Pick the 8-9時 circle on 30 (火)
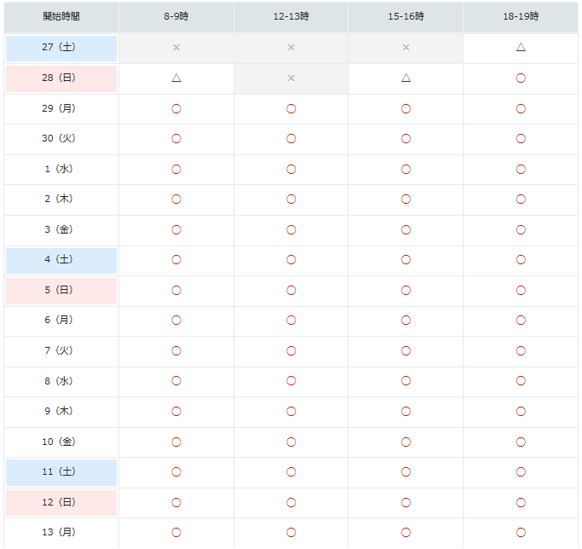Viewport: 582px width, 549px height. 176,139
